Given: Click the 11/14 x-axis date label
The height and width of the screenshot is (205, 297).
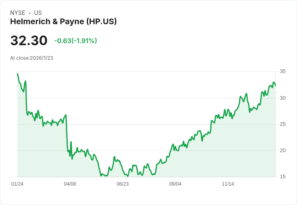Looking at the screenshot, I should pos(228,184).
